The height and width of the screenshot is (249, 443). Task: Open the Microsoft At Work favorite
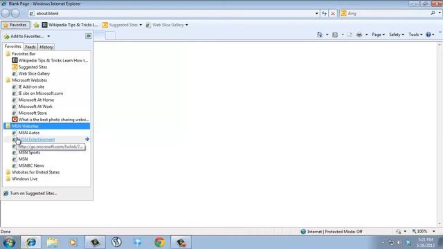(x=33, y=107)
